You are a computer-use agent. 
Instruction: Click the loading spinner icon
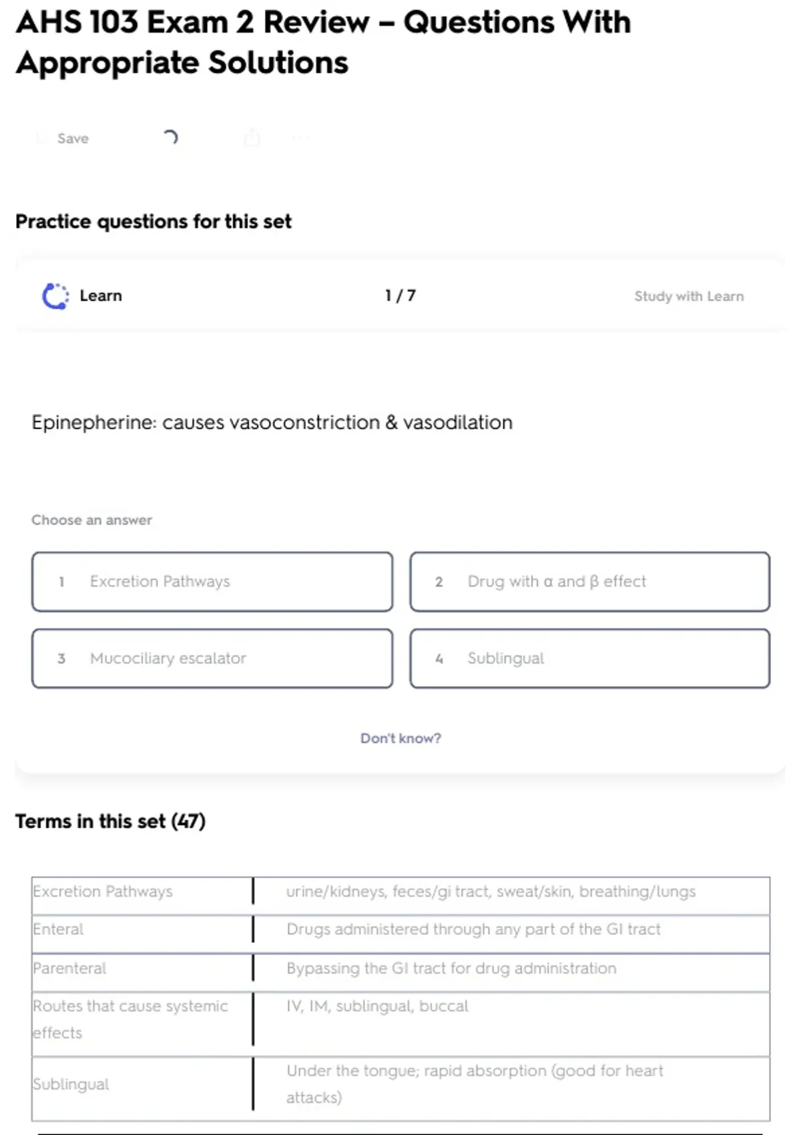[171, 138]
